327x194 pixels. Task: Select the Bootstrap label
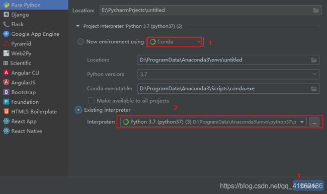[x=23, y=92]
